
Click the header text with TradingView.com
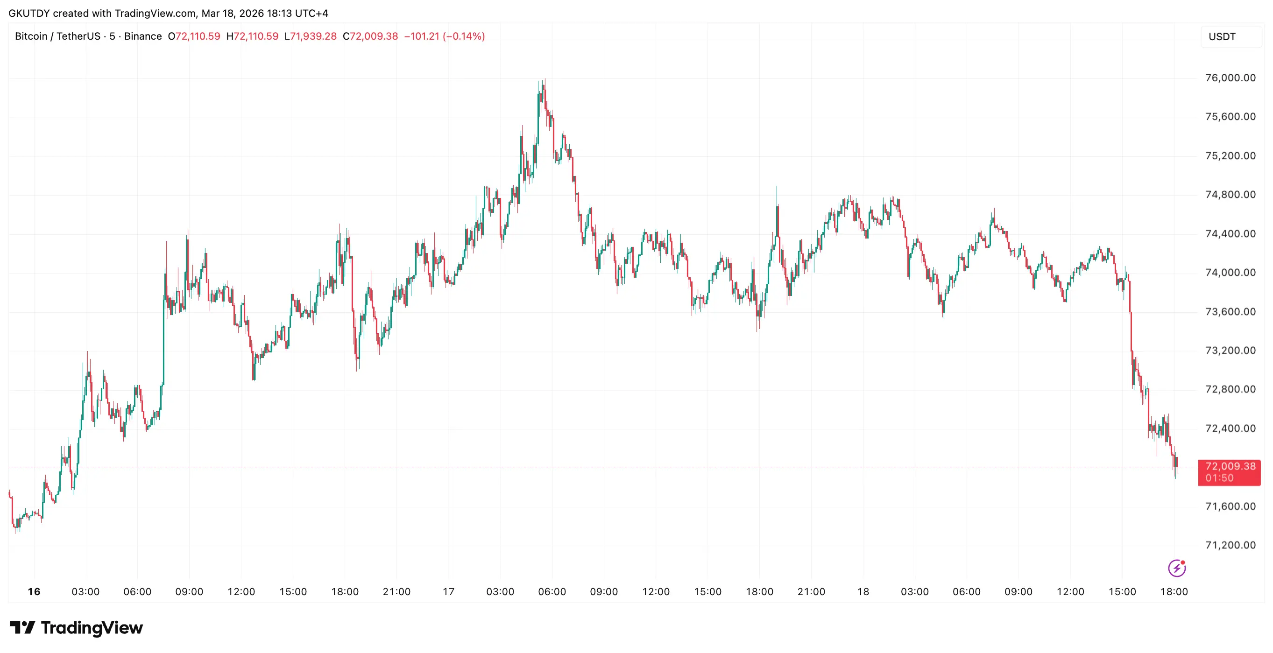(168, 14)
